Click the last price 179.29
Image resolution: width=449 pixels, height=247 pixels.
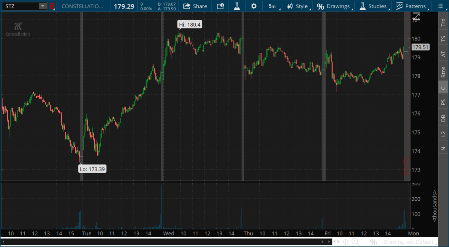[x=124, y=6]
